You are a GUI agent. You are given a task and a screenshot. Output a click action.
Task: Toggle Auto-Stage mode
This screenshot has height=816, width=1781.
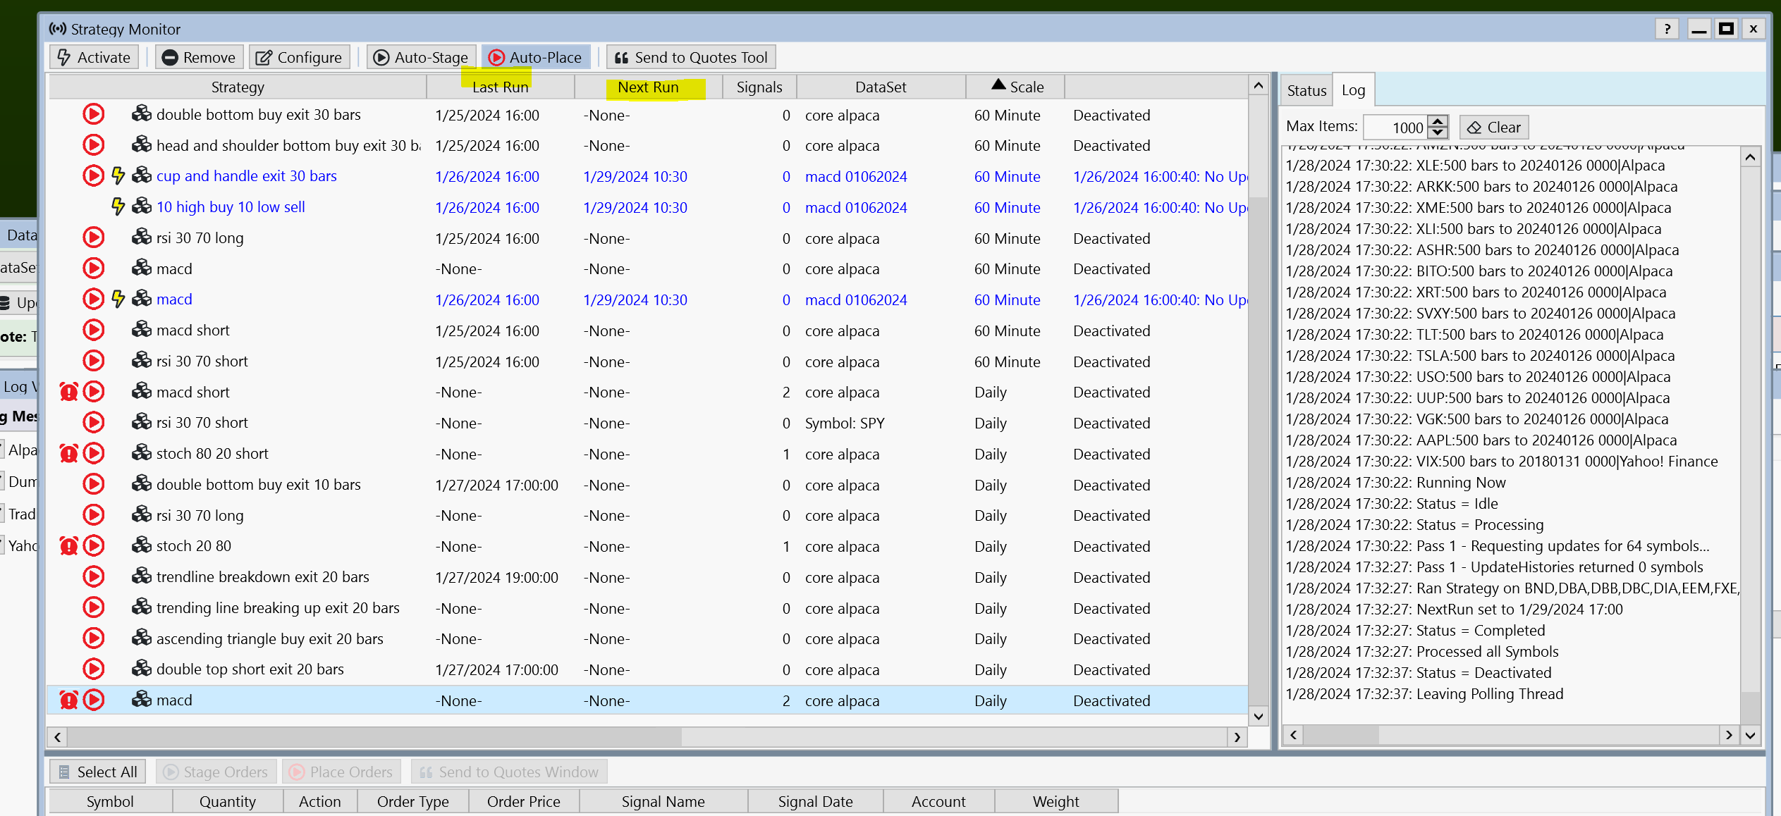click(x=421, y=58)
